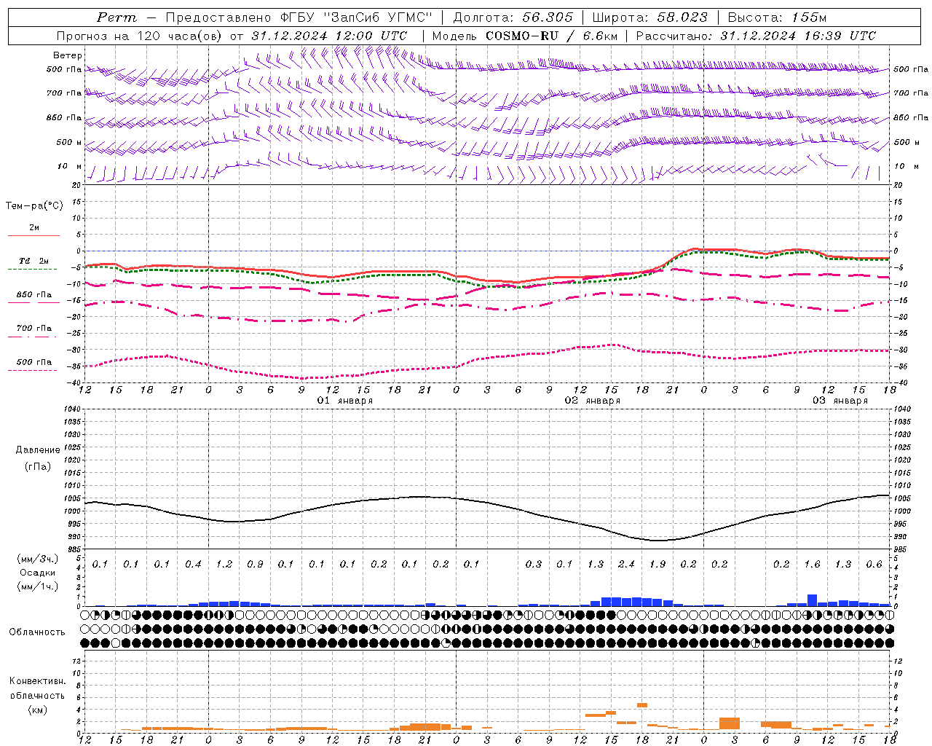
Task: Click the 'Ветер' wind panel label
Action: (68, 55)
